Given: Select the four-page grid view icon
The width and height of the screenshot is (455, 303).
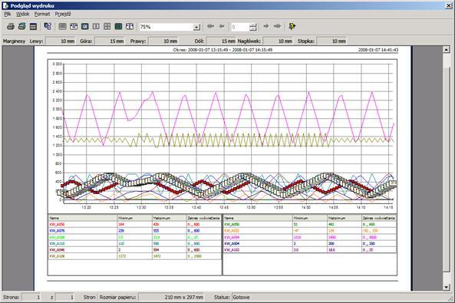Looking at the screenshot, I should 107,27.
